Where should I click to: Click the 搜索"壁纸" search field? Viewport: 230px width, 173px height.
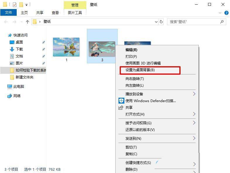(193, 22)
